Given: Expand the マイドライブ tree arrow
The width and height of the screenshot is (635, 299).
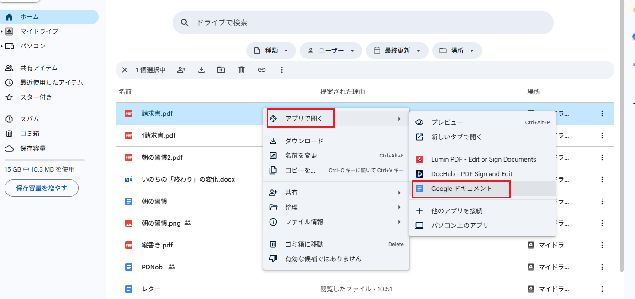Looking at the screenshot, I should click(x=2, y=31).
